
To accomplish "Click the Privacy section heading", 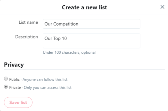I will coord(14,65).
